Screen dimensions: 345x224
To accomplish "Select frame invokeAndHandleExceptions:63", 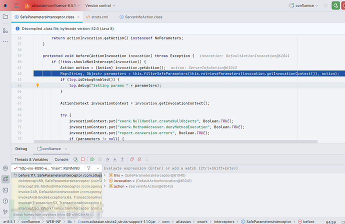I will tap(57, 197).
